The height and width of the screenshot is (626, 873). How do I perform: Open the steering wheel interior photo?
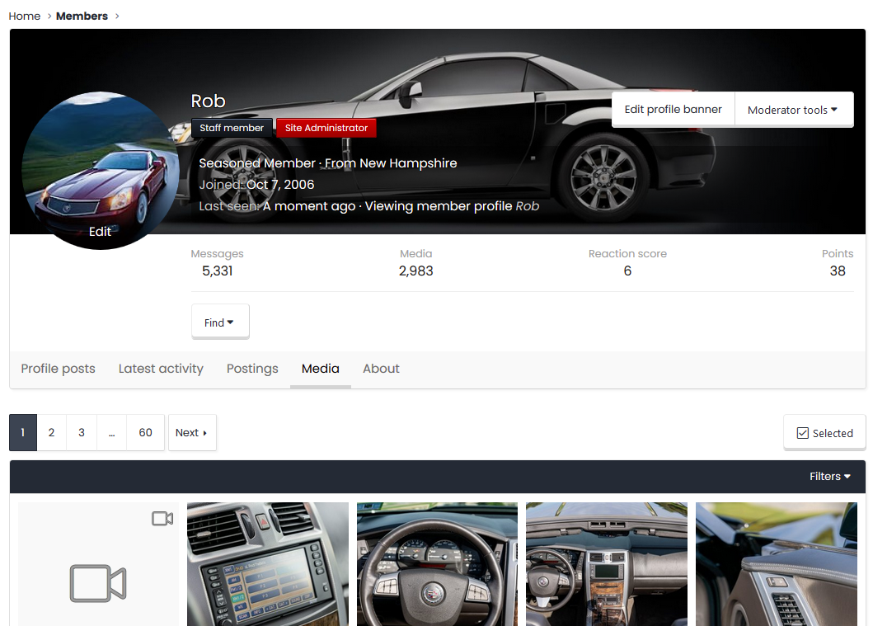point(437,565)
